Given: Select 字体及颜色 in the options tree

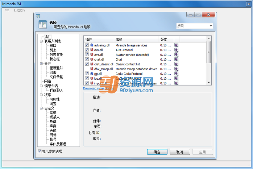Looking at the screenshot, I should 58,144.
